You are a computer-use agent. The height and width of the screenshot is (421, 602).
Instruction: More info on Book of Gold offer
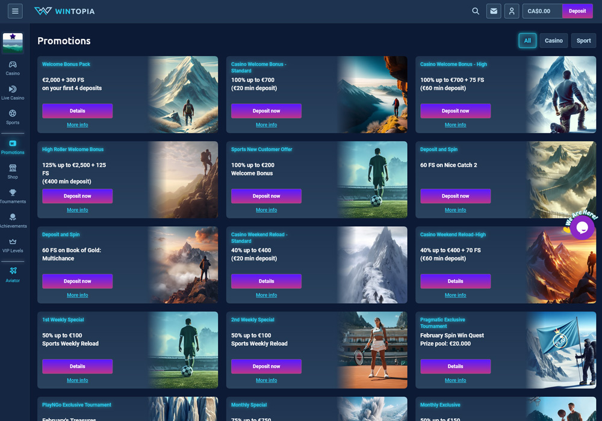point(78,295)
